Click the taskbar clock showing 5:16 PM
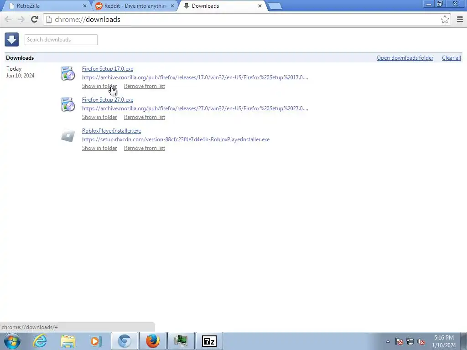 tap(444, 341)
